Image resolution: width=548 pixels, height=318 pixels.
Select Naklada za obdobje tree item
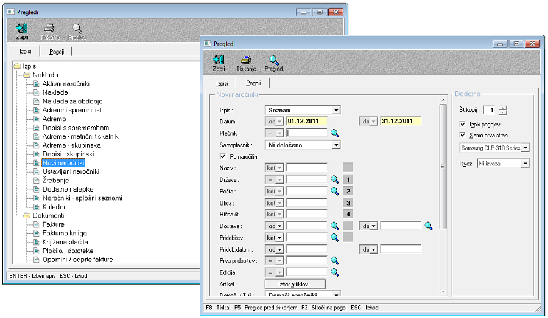click(72, 101)
